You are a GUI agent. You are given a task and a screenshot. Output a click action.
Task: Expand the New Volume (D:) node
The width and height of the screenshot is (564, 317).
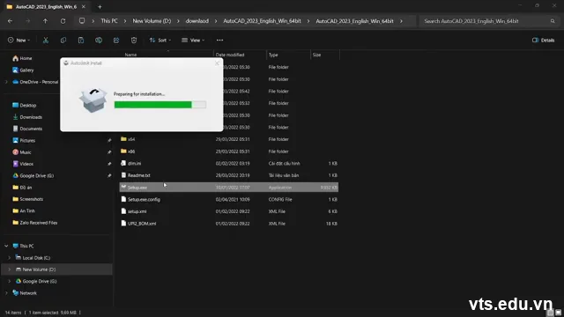pyautogui.click(x=10, y=269)
